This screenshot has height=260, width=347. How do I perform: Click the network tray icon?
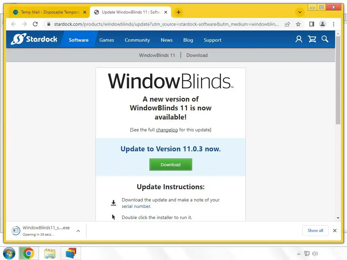coord(307,254)
